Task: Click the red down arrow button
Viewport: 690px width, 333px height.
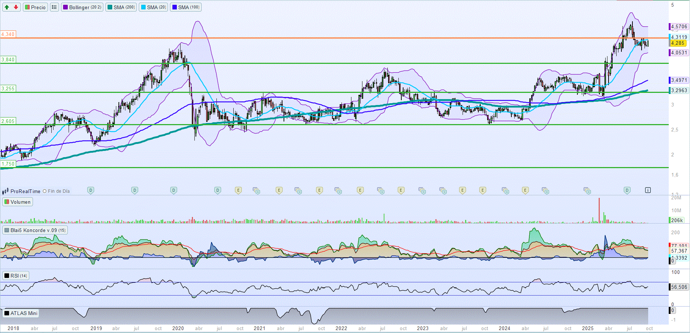Action: point(16,7)
